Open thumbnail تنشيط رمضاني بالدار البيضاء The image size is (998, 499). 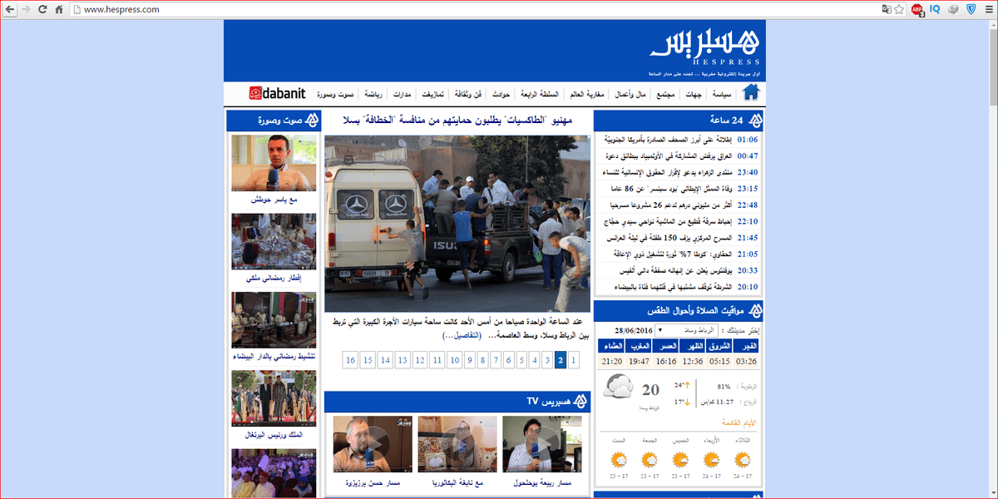(x=274, y=320)
